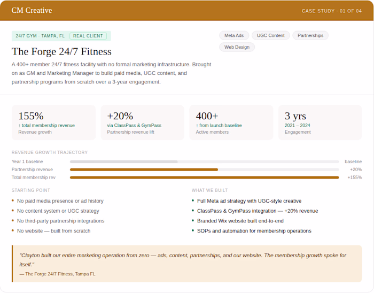Click 'Full Meta ad strategy with UGC-style creative'
This screenshot has width=374, height=293.
[250, 201]
